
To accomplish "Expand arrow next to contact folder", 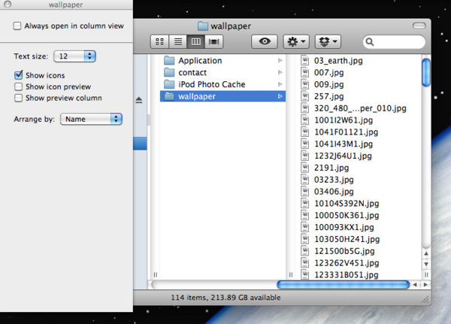I will pos(280,72).
